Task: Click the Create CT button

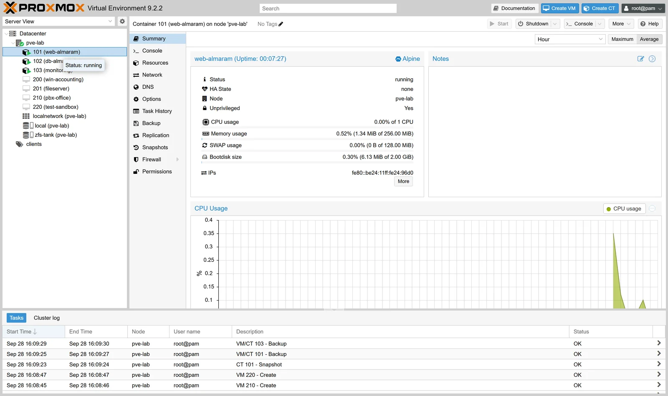Action: coord(600,8)
